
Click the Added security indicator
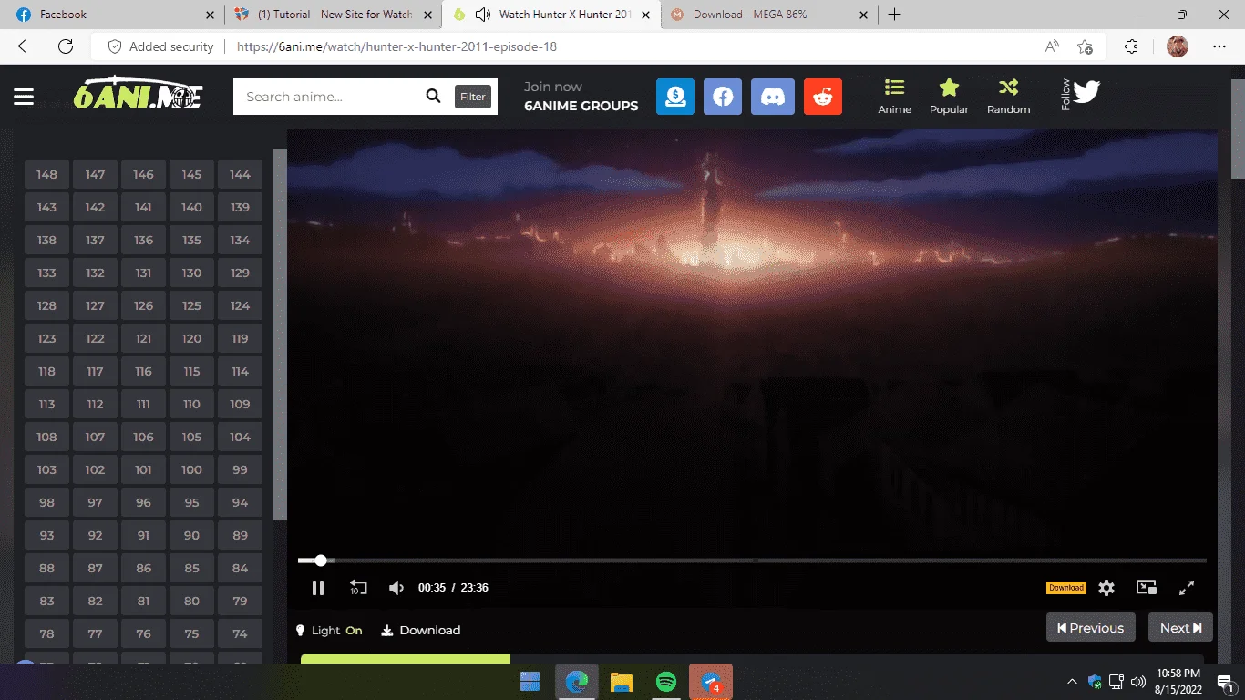(160, 46)
